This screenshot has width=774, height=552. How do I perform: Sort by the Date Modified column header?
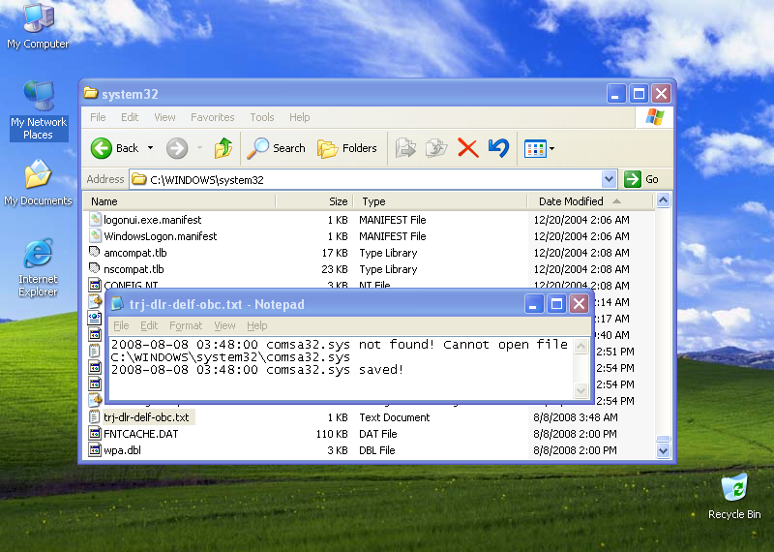[x=590, y=201]
